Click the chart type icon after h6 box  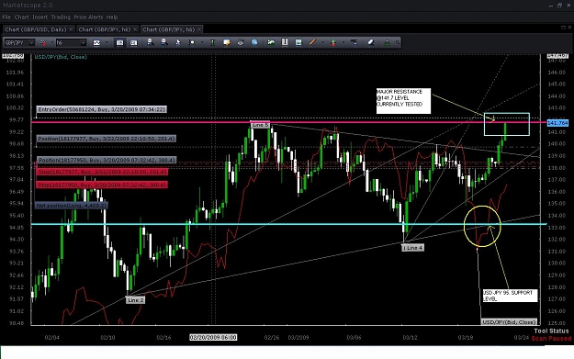(96, 43)
